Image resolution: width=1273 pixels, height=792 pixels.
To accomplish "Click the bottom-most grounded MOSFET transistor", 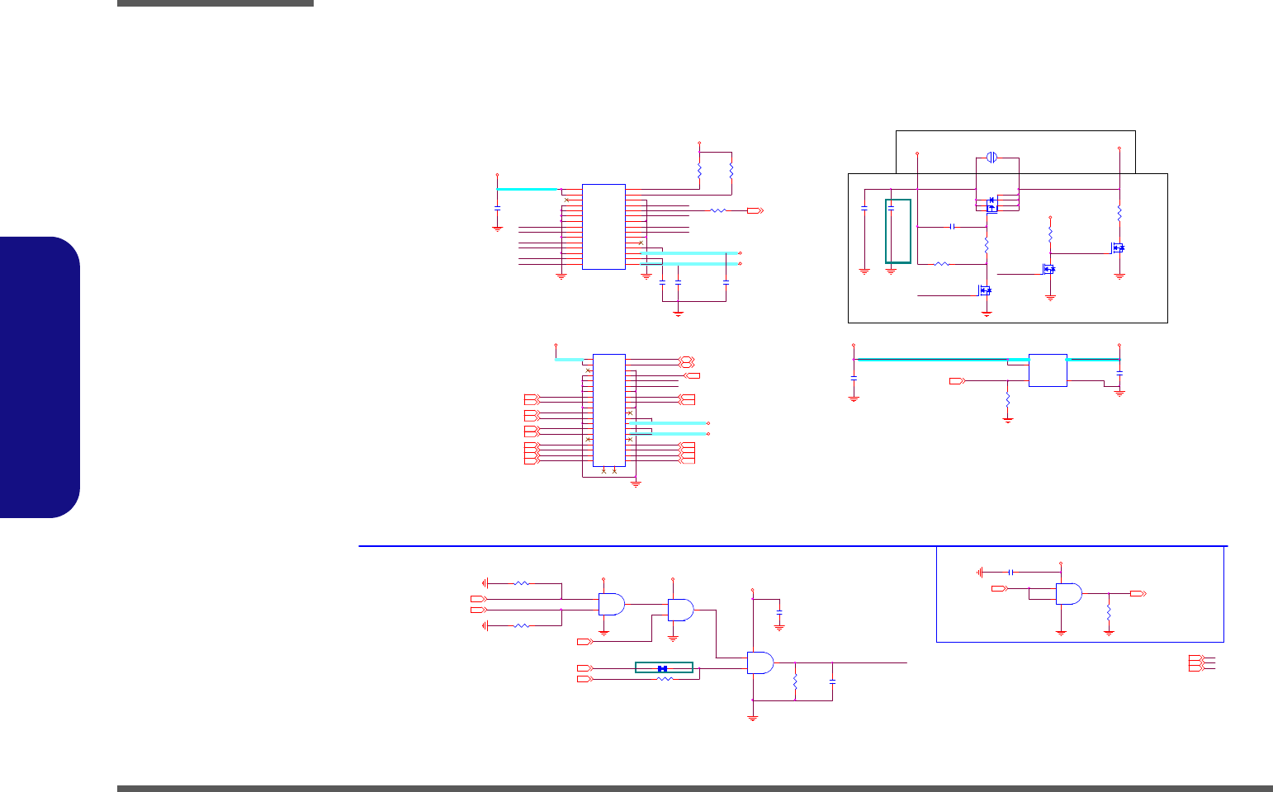I will point(985,290).
